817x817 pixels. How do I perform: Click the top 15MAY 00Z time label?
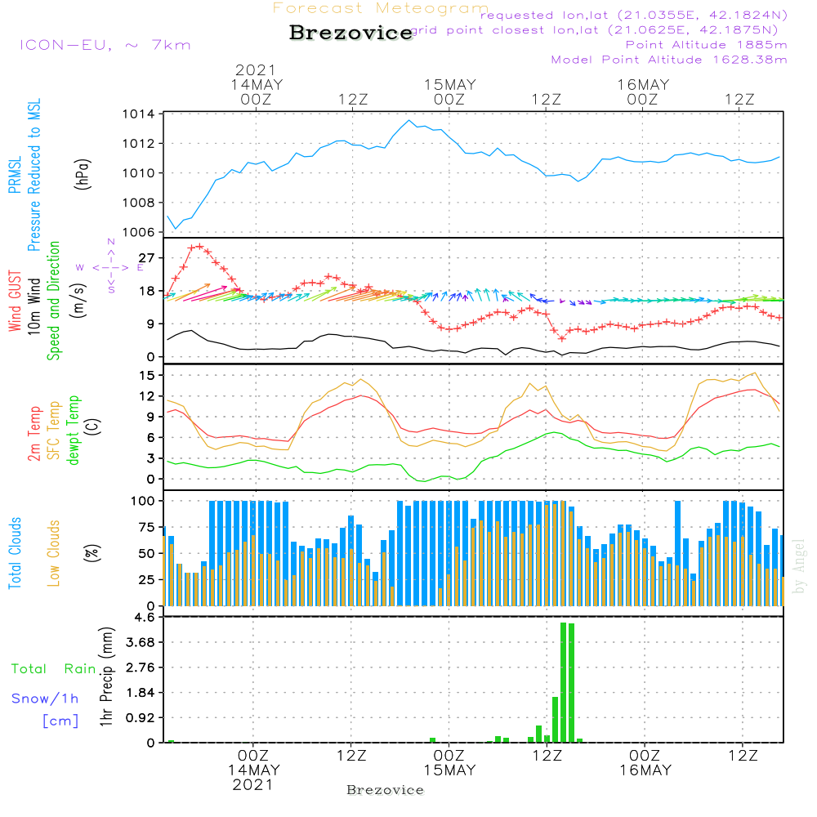(449, 92)
